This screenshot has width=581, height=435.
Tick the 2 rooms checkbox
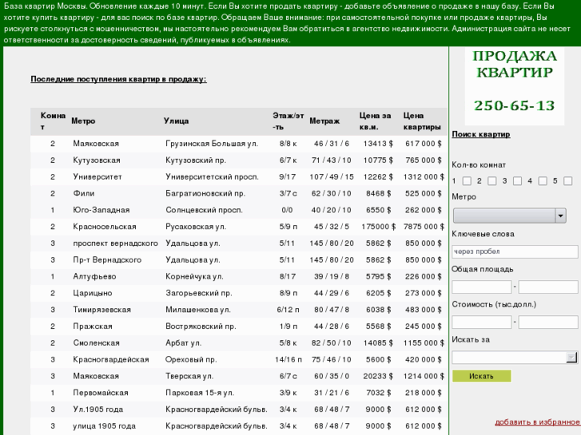[492, 181]
